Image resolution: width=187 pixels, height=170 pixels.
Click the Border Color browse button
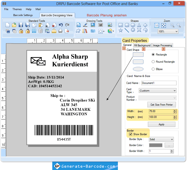coord(169,145)
